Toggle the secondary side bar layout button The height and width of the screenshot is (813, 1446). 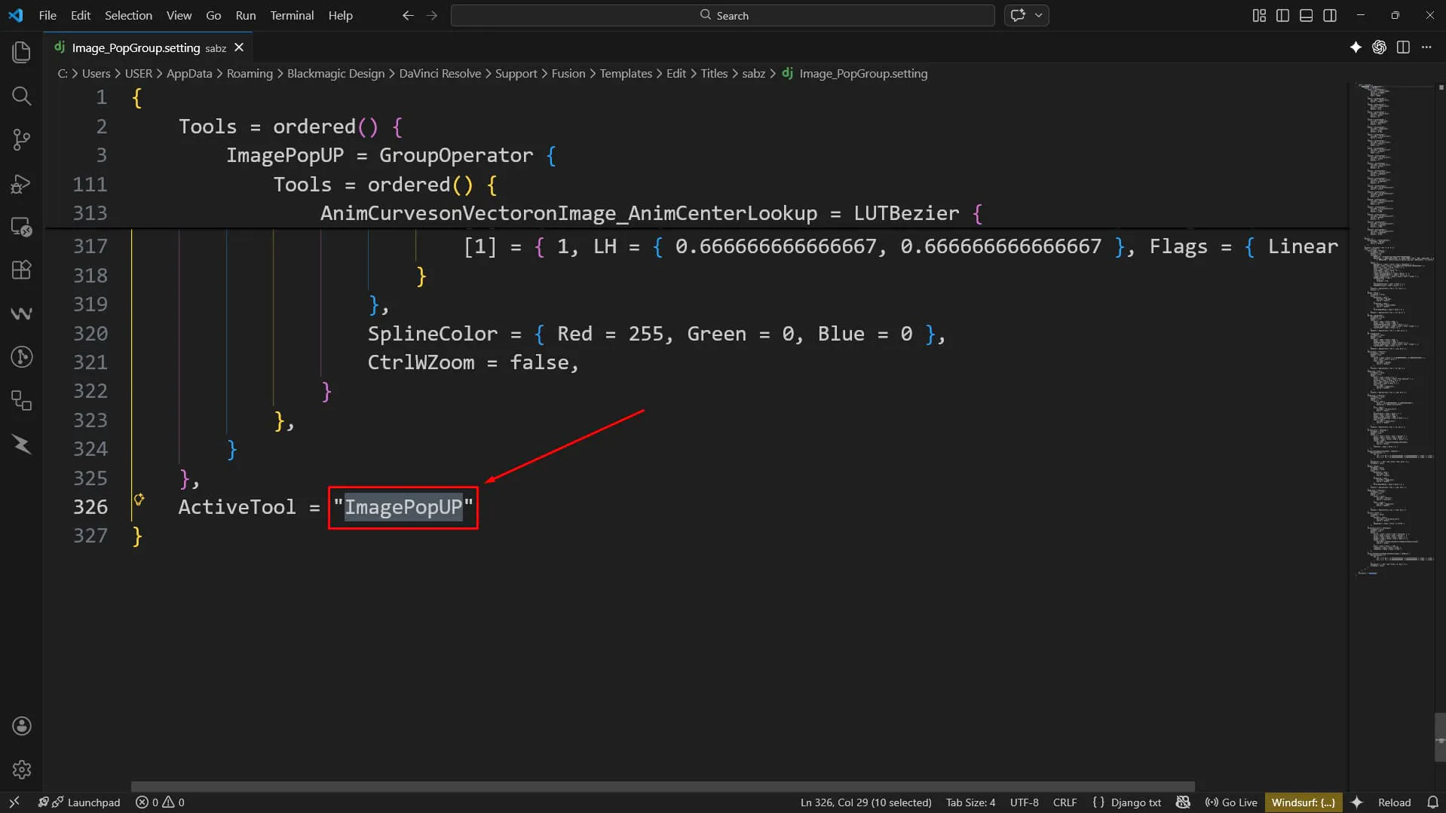(x=1330, y=15)
